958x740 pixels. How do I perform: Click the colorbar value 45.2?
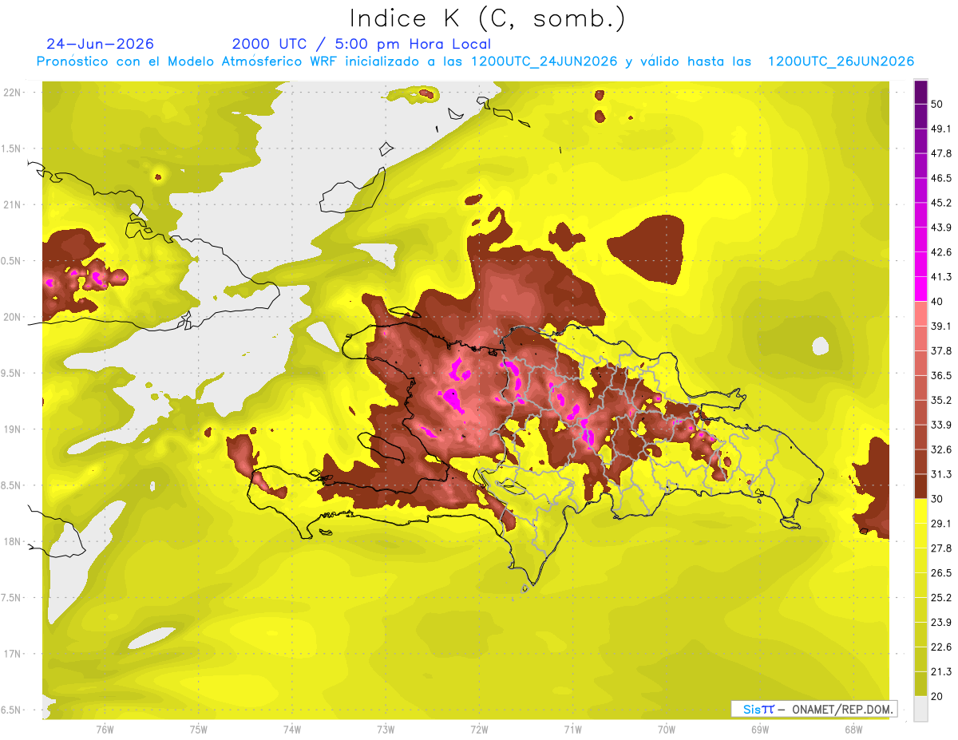click(x=941, y=203)
